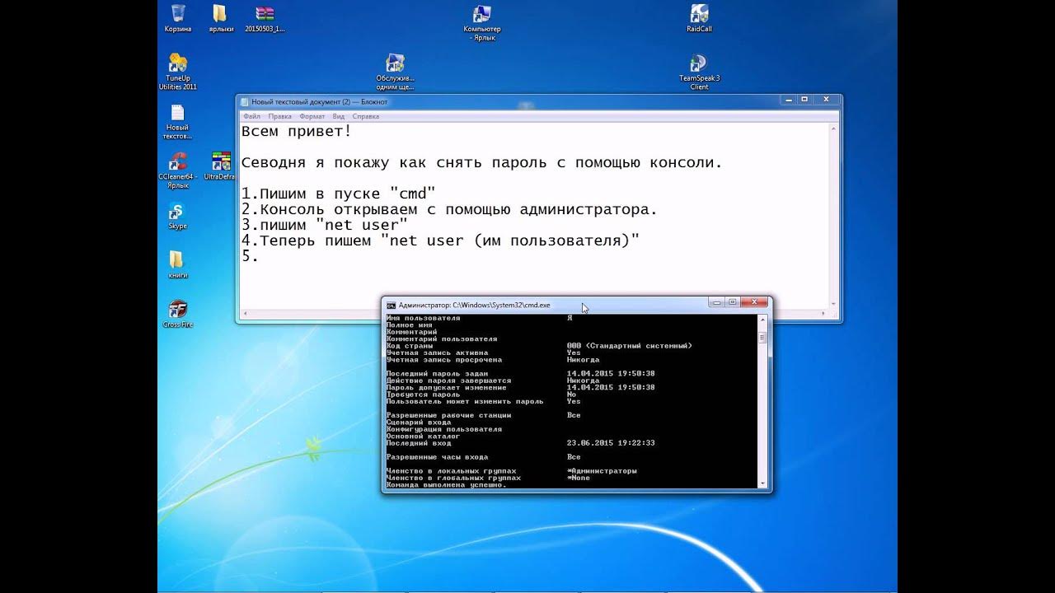Viewport: 1055px width, 593px height.
Task: Click the cmd console scrollbar down arrow
Action: (762, 483)
